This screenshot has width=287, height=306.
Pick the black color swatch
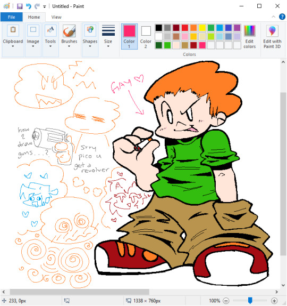point(158,28)
